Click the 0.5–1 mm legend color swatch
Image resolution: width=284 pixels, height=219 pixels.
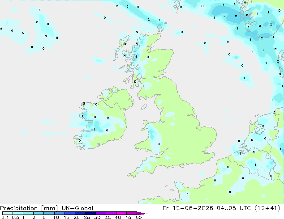tap(18, 213)
